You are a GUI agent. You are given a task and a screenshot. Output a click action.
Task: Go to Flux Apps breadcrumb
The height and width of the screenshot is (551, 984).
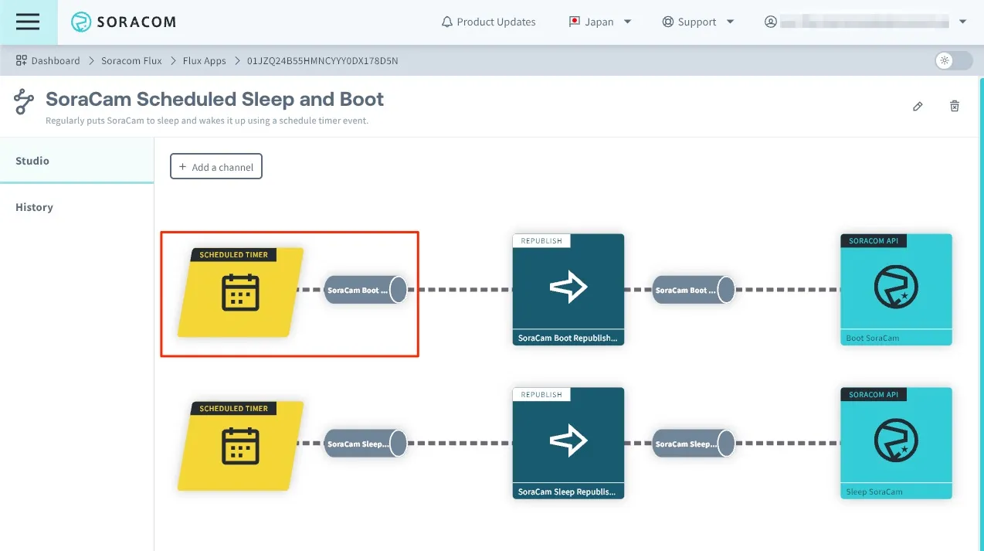pos(205,60)
